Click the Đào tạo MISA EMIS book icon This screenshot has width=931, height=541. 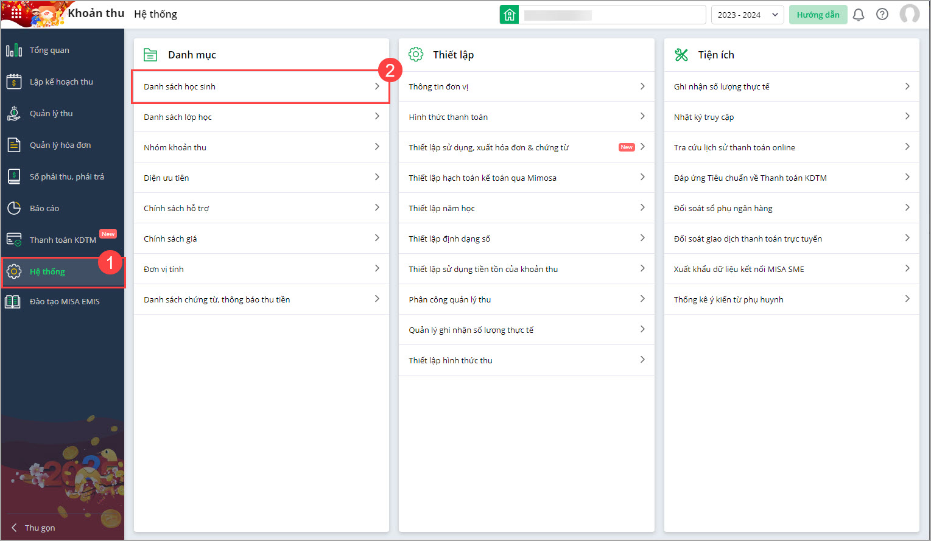point(13,301)
